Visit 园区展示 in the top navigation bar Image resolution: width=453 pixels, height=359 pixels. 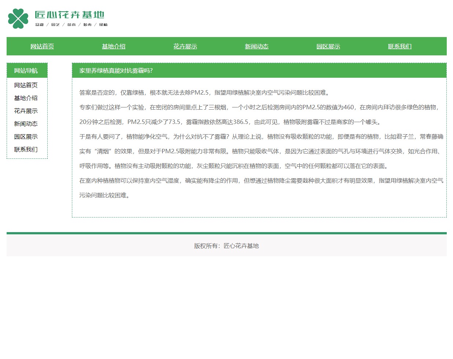pyautogui.click(x=328, y=47)
